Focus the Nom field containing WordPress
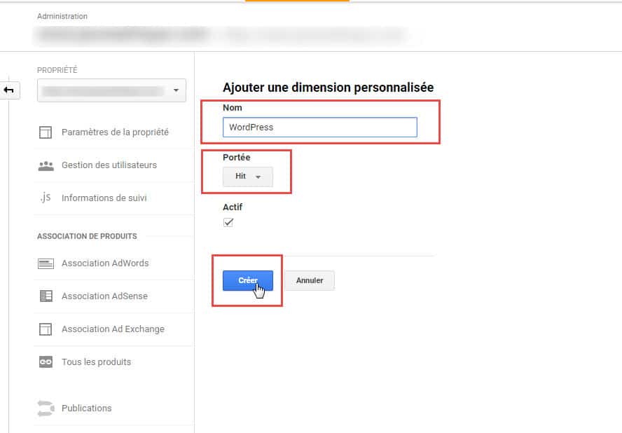 point(319,128)
